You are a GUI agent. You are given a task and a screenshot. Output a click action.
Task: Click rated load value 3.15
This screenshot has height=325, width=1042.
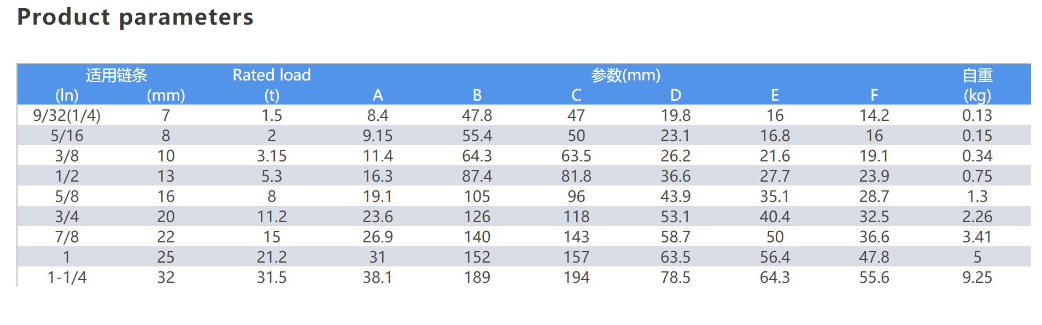click(x=272, y=156)
